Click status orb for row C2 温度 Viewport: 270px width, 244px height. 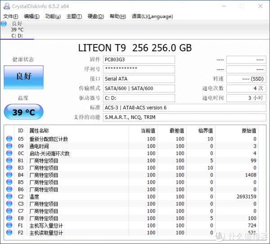(x=9, y=197)
